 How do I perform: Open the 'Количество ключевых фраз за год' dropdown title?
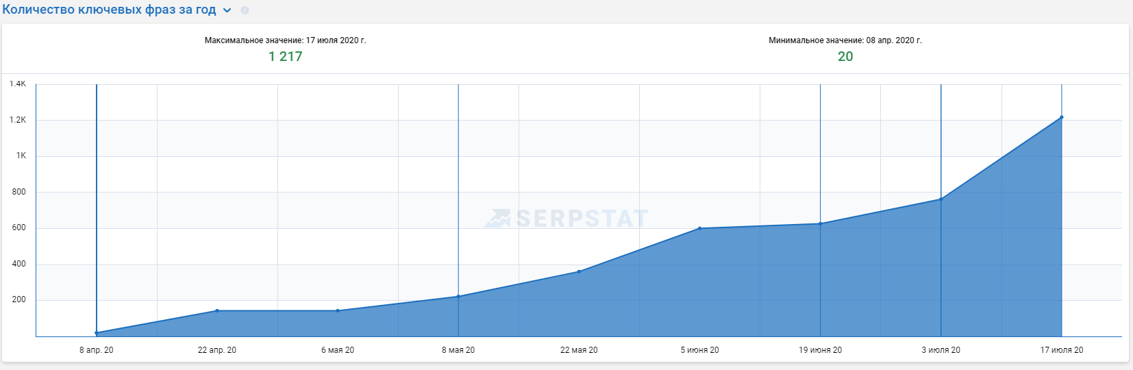click(109, 10)
